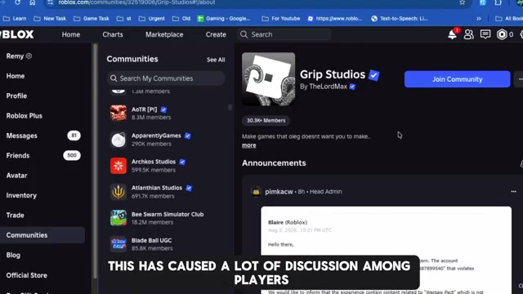The height and width of the screenshot is (294, 523).
Task: Open the Game Task bookmark folder
Action: tap(92, 19)
